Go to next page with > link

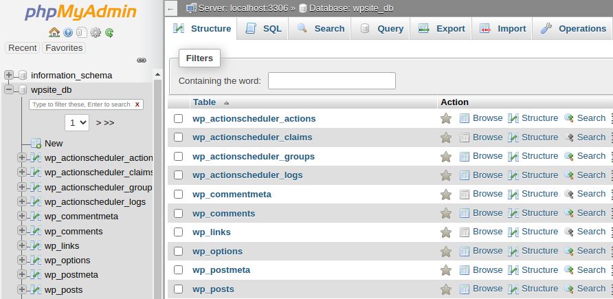pos(98,123)
